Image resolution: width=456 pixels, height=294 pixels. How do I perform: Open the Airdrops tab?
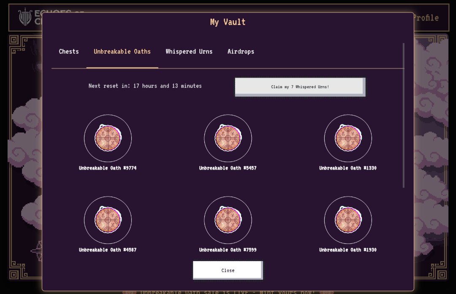pos(241,52)
